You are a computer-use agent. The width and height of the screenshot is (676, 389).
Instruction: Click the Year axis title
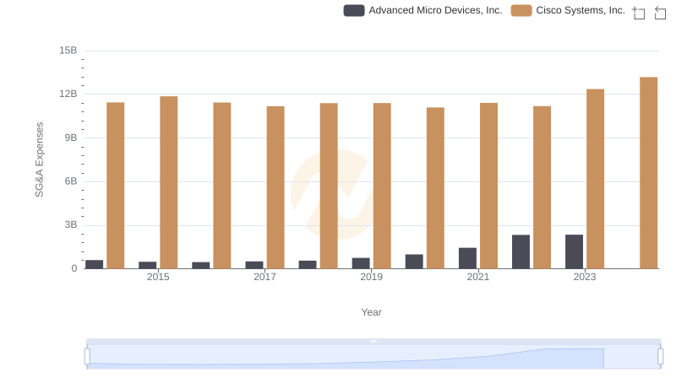[371, 312]
